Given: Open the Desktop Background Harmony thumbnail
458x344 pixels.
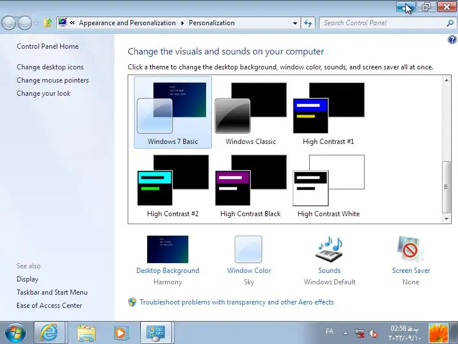Looking at the screenshot, I should (x=168, y=249).
